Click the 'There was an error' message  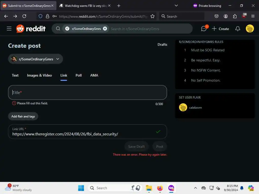[x=140, y=155]
